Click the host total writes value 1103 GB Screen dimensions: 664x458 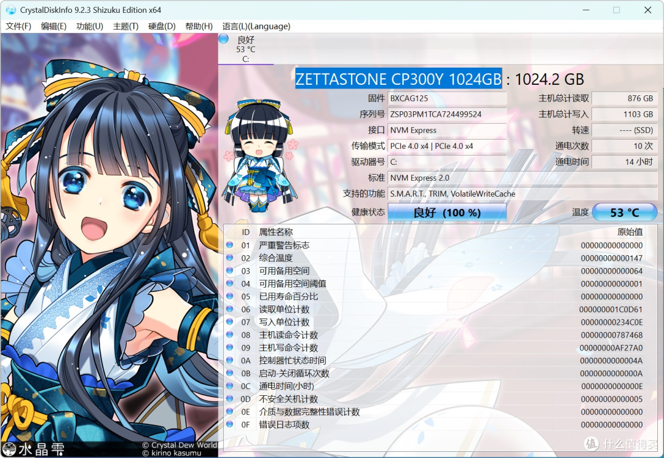coord(624,114)
